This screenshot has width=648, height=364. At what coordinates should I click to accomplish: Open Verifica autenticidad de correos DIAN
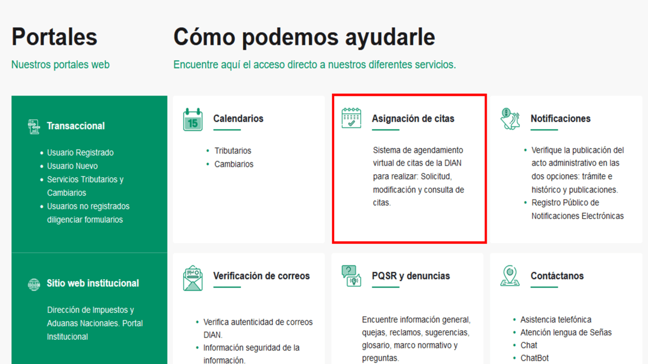click(x=258, y=328)
